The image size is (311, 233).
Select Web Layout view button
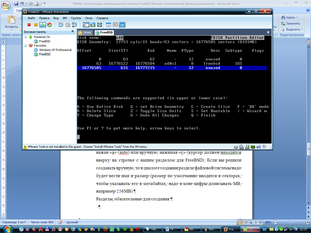[251, 222]
